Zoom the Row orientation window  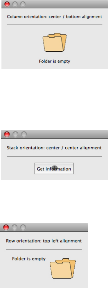click(23, 227)
